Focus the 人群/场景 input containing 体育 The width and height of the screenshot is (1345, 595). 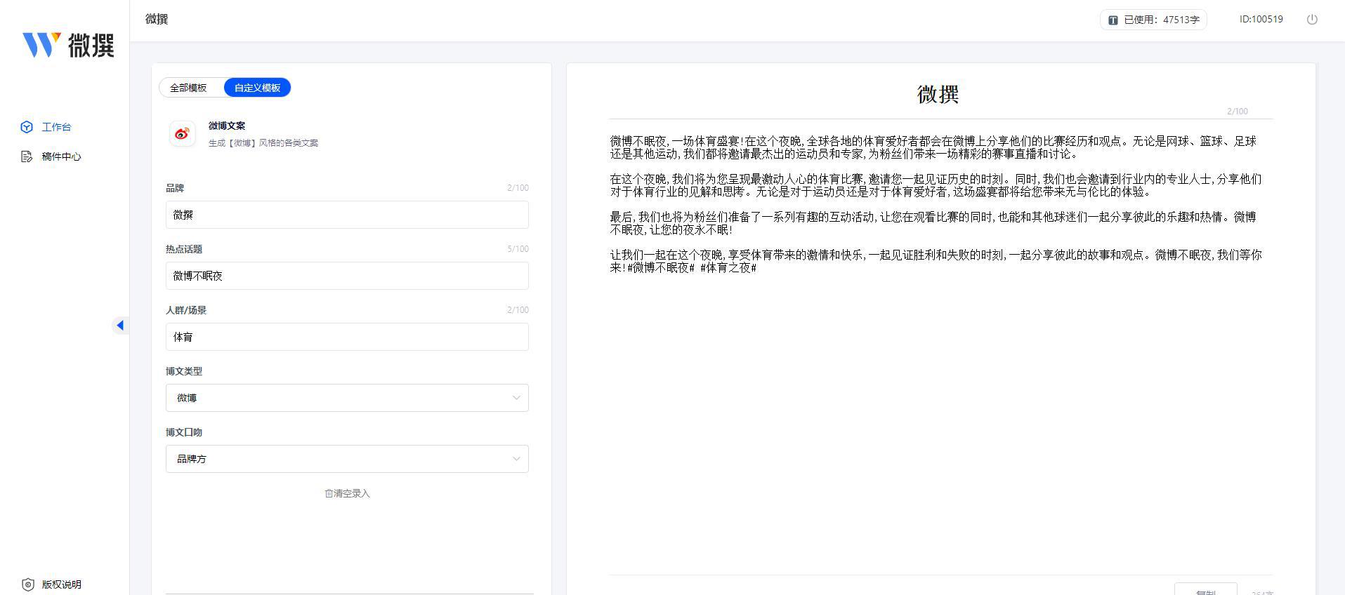(347, 337)
